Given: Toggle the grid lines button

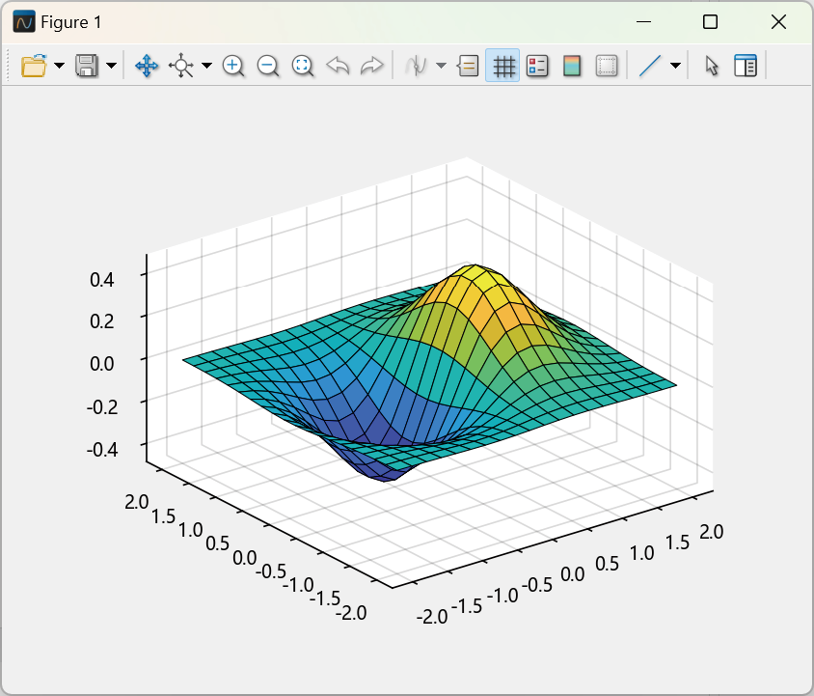Looking at the screenshot, I should 502,66.
